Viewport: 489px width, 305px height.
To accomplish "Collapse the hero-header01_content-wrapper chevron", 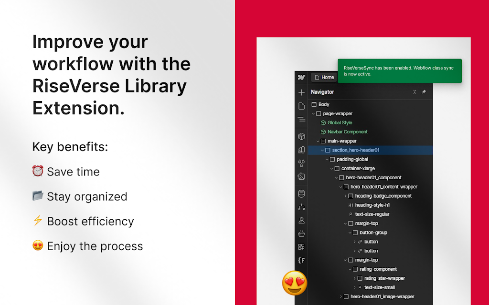I will pos(340,187).
